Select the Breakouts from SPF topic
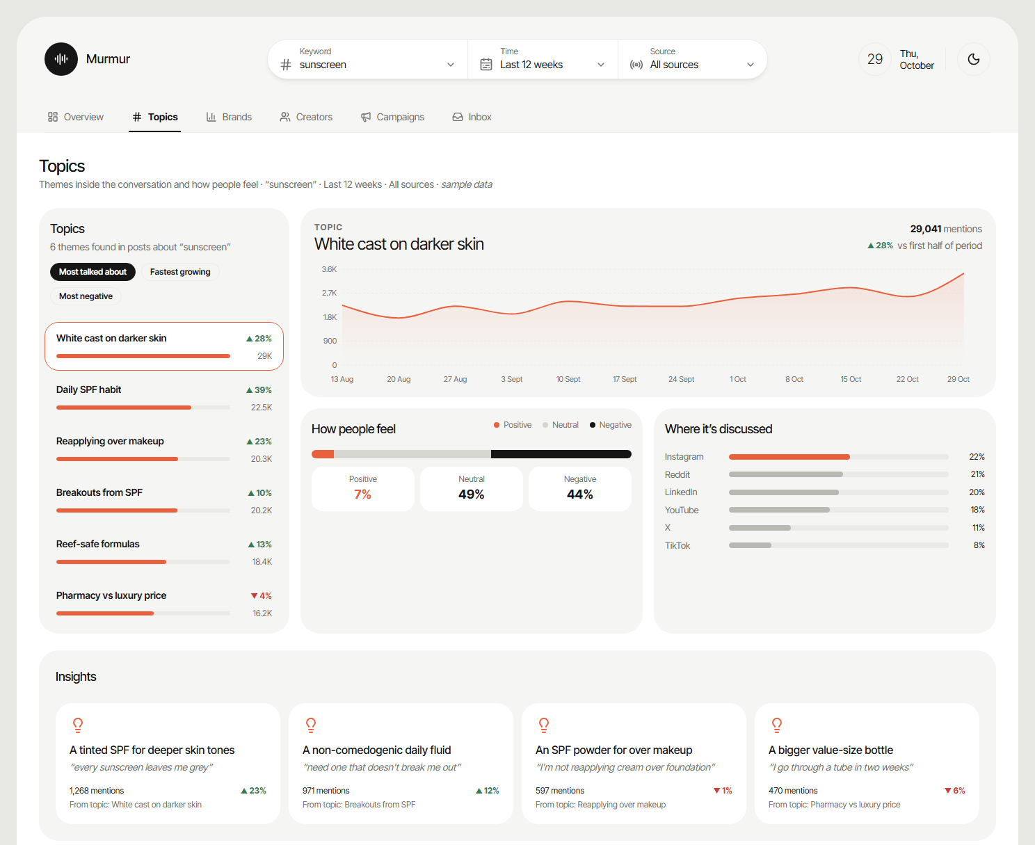The image size is (1035, 845). (164, 501)
